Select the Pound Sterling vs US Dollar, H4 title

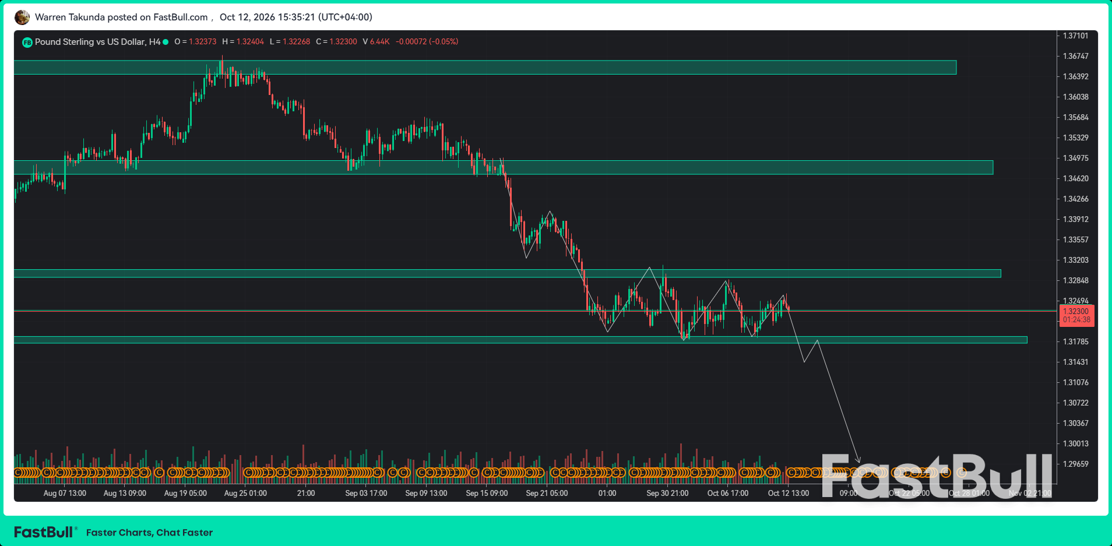(97, 42)
